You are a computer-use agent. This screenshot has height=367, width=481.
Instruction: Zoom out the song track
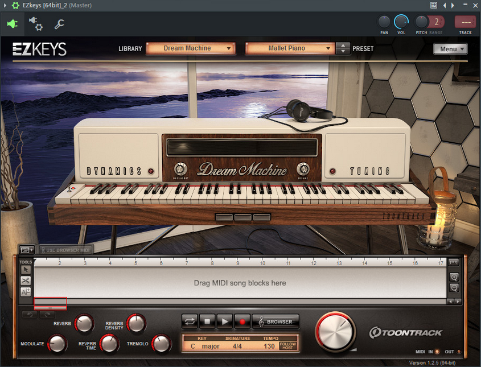454,287
